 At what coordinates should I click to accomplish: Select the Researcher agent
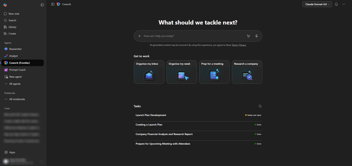click(15, 49)
